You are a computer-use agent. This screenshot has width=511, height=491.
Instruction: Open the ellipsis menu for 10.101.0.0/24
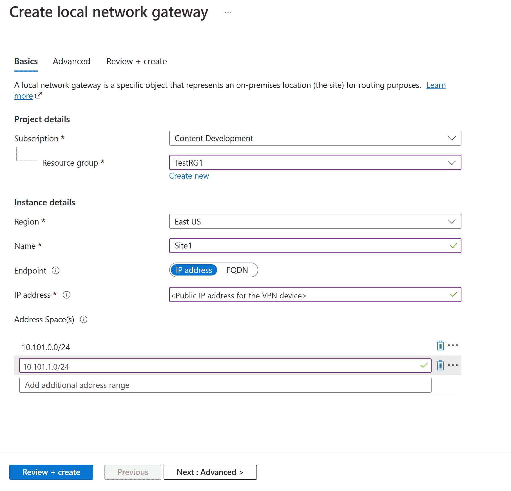(453, 345)
